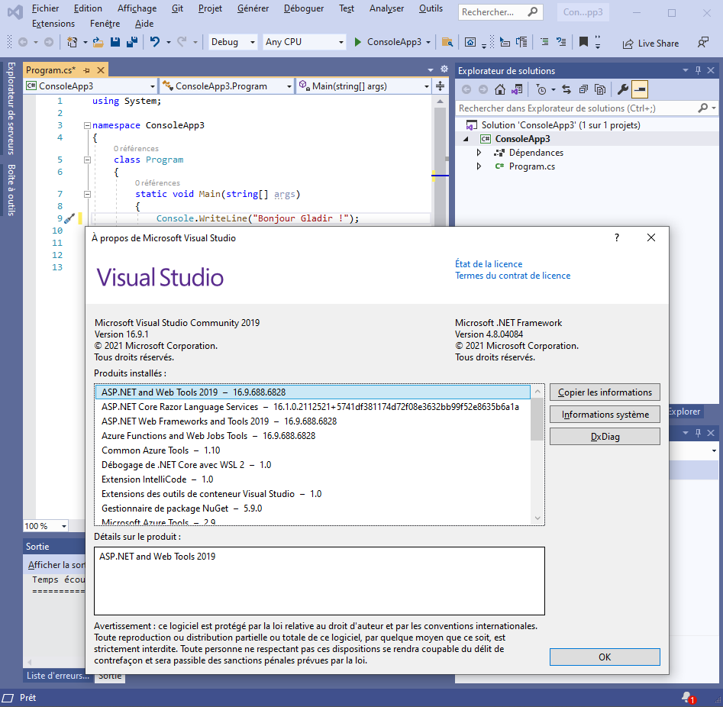Open the Générer menu

pyautogui.click(x=253, y=8)
